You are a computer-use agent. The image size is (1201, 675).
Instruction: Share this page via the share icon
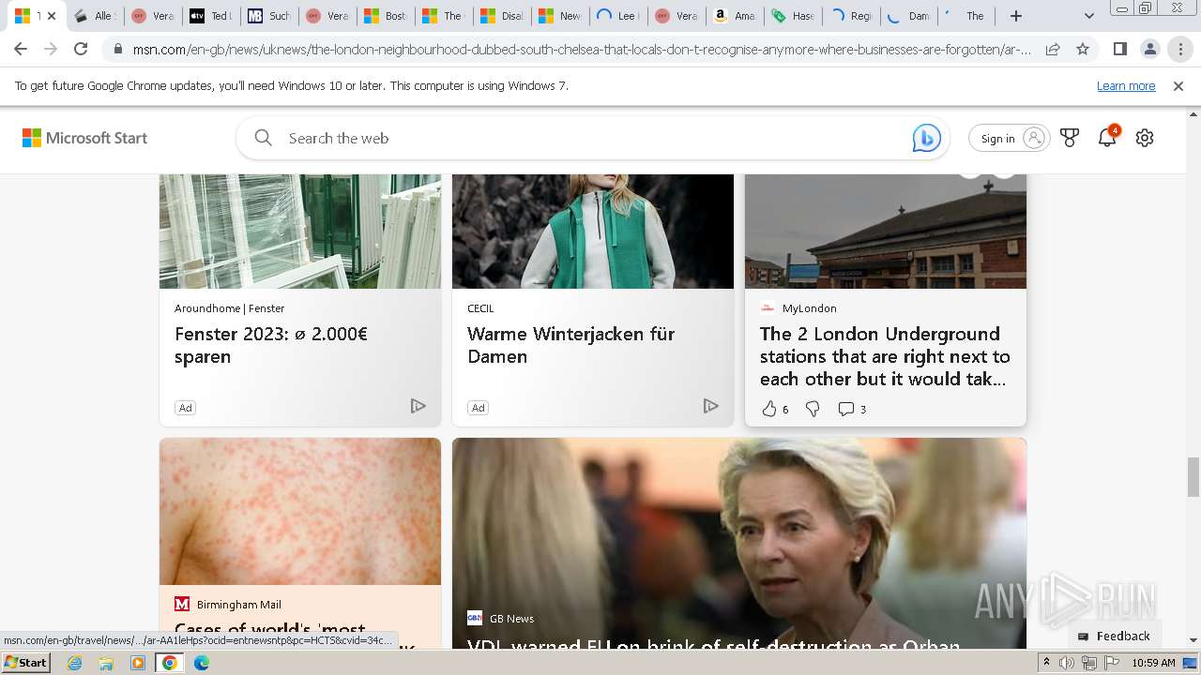pyautogui.click(x=1053, y=49)
